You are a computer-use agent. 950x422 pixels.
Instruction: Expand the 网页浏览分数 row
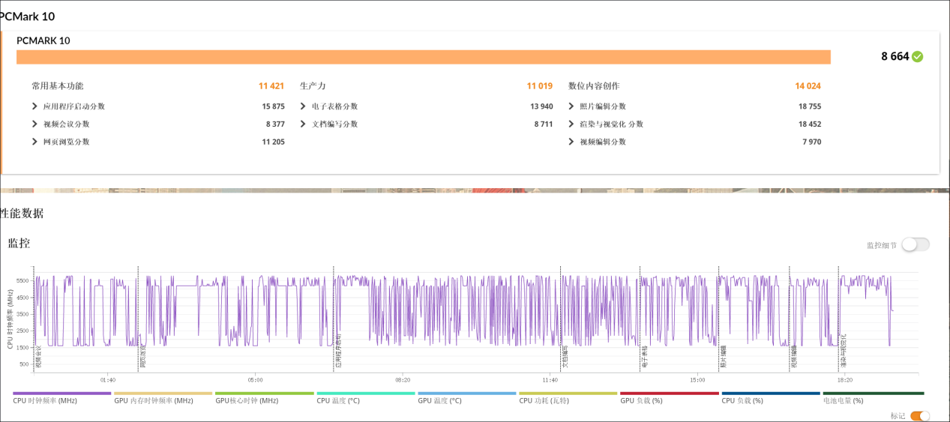click(x=34, y=142)
